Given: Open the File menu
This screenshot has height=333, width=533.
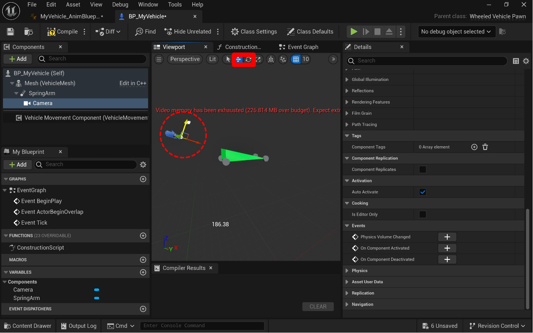Looking at the screenshot, I should point(32,4).
